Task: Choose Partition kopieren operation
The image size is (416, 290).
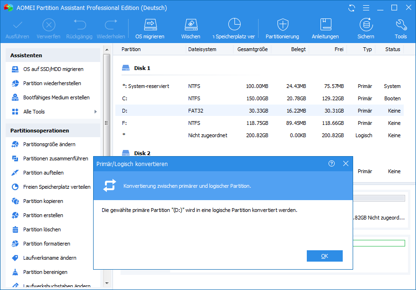Action: (43, 201)
